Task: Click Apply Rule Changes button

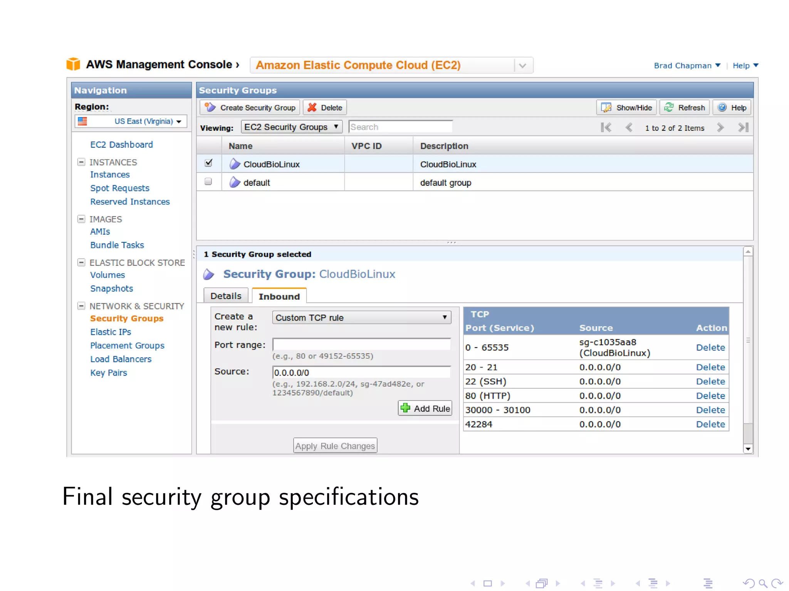Action: coord(335,446)
